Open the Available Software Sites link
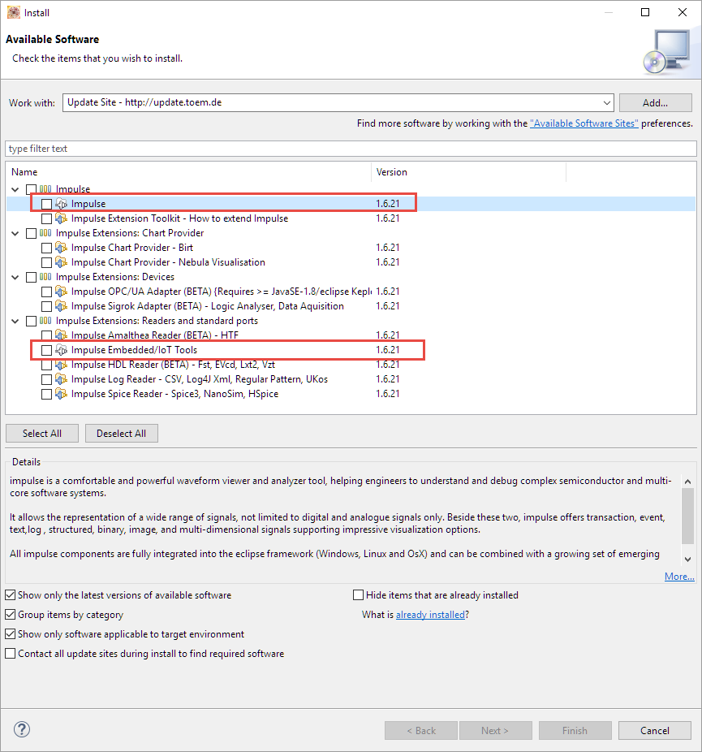The height and width of the screenshot is (752, 702). tap(584, 123)
